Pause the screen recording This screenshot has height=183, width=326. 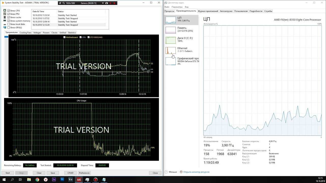tap(111, 3)
